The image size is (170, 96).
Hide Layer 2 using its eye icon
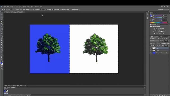click(151, 48)
